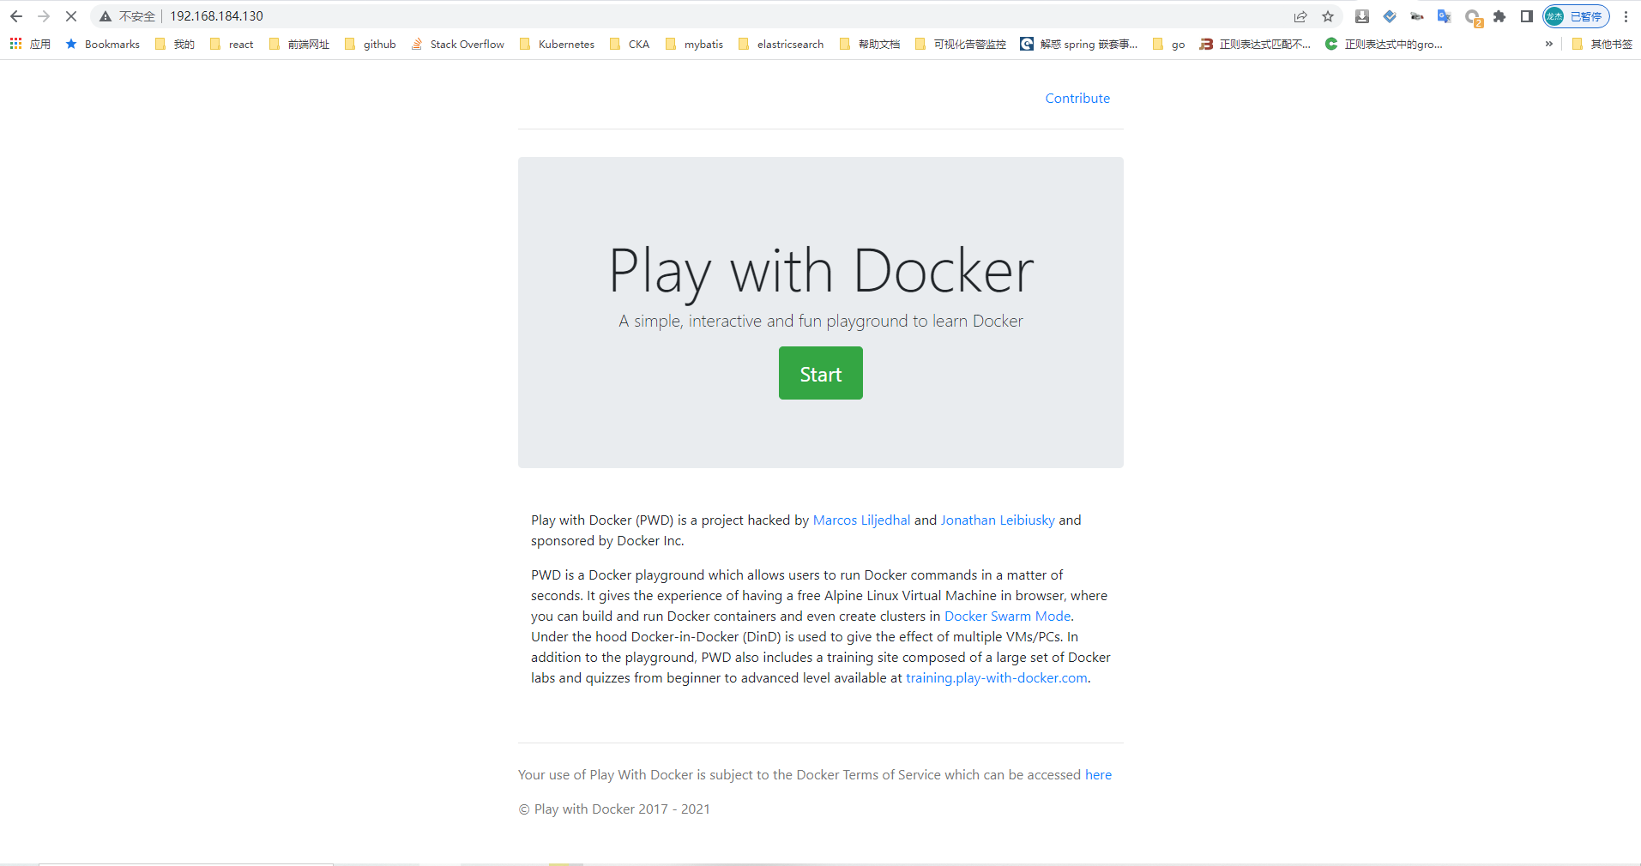The height and width of the screenshot is (866, 1641).
Task: Toggle the browser side panel icon
Action: [1527, 16]
